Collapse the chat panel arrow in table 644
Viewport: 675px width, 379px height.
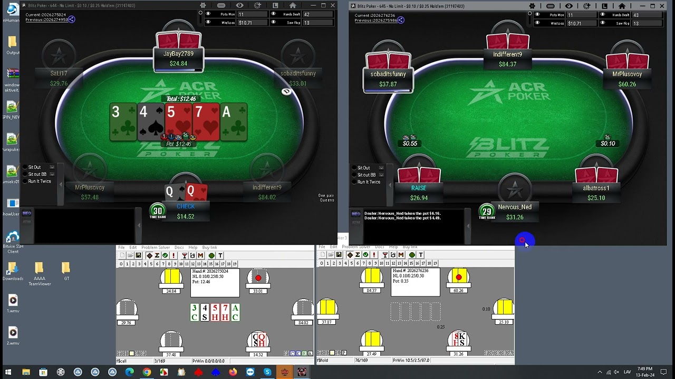pyautogui.click(x=139, y=225)
